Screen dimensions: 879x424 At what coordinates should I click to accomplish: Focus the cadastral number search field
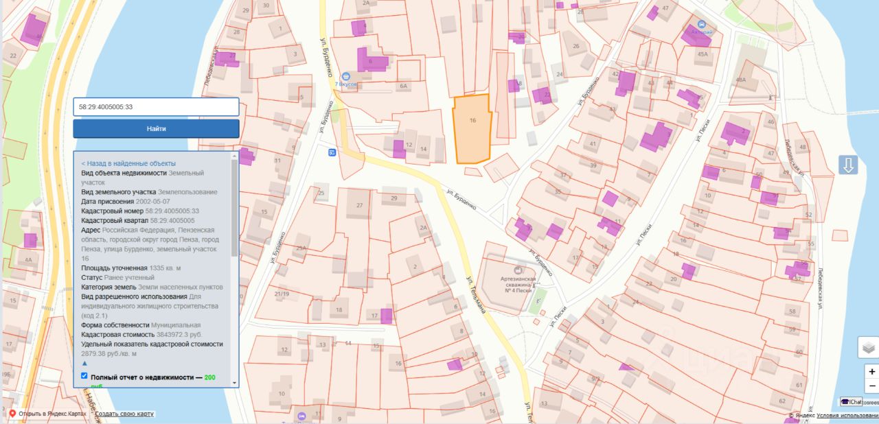pyautogui.click(x=156, y=107)
